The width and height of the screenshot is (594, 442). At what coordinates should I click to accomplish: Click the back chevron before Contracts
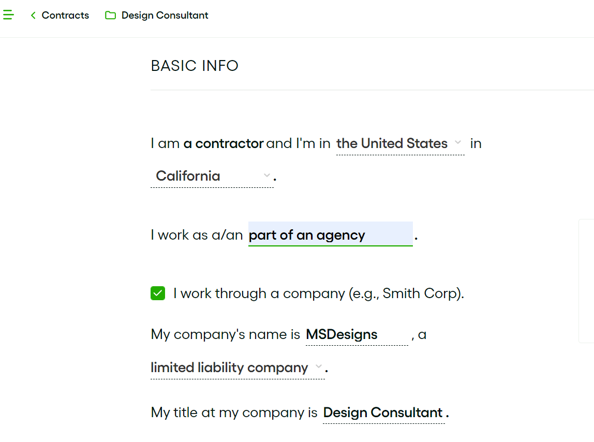(32, 16)
